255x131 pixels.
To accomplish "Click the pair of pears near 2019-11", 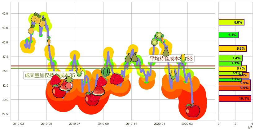I will click(131, 57).
